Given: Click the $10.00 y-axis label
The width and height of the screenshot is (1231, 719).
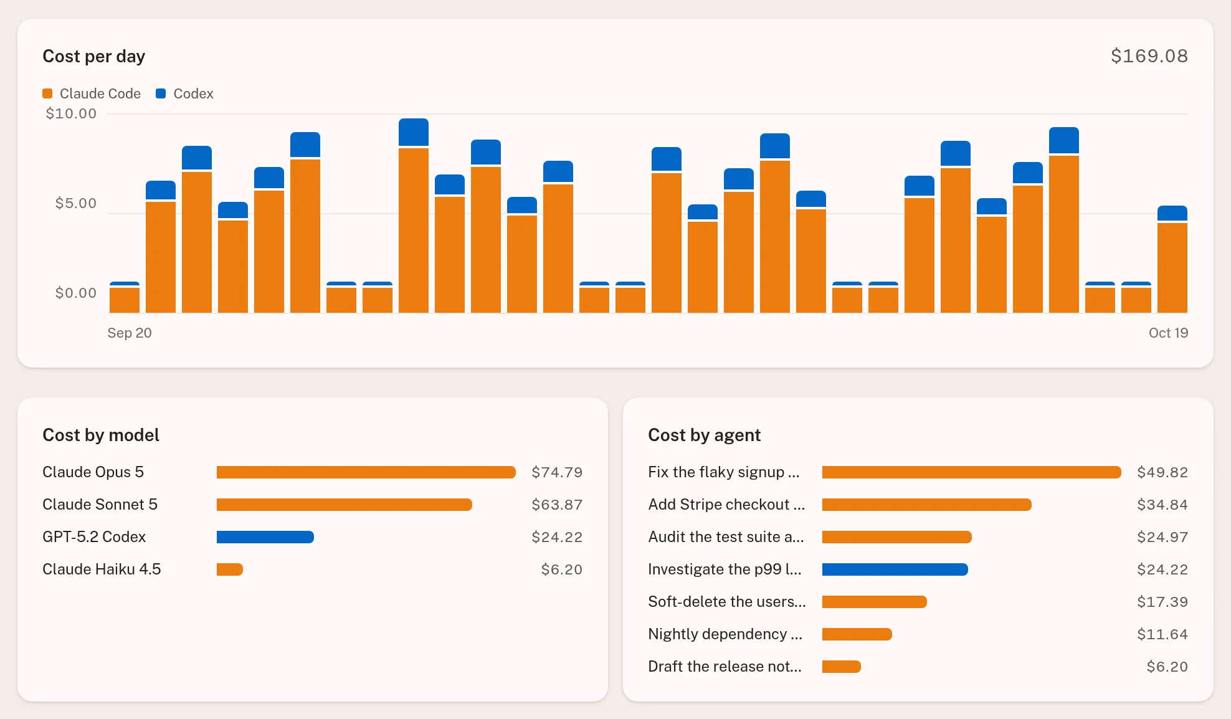Looking at the screenshot, I should (71, 113).
